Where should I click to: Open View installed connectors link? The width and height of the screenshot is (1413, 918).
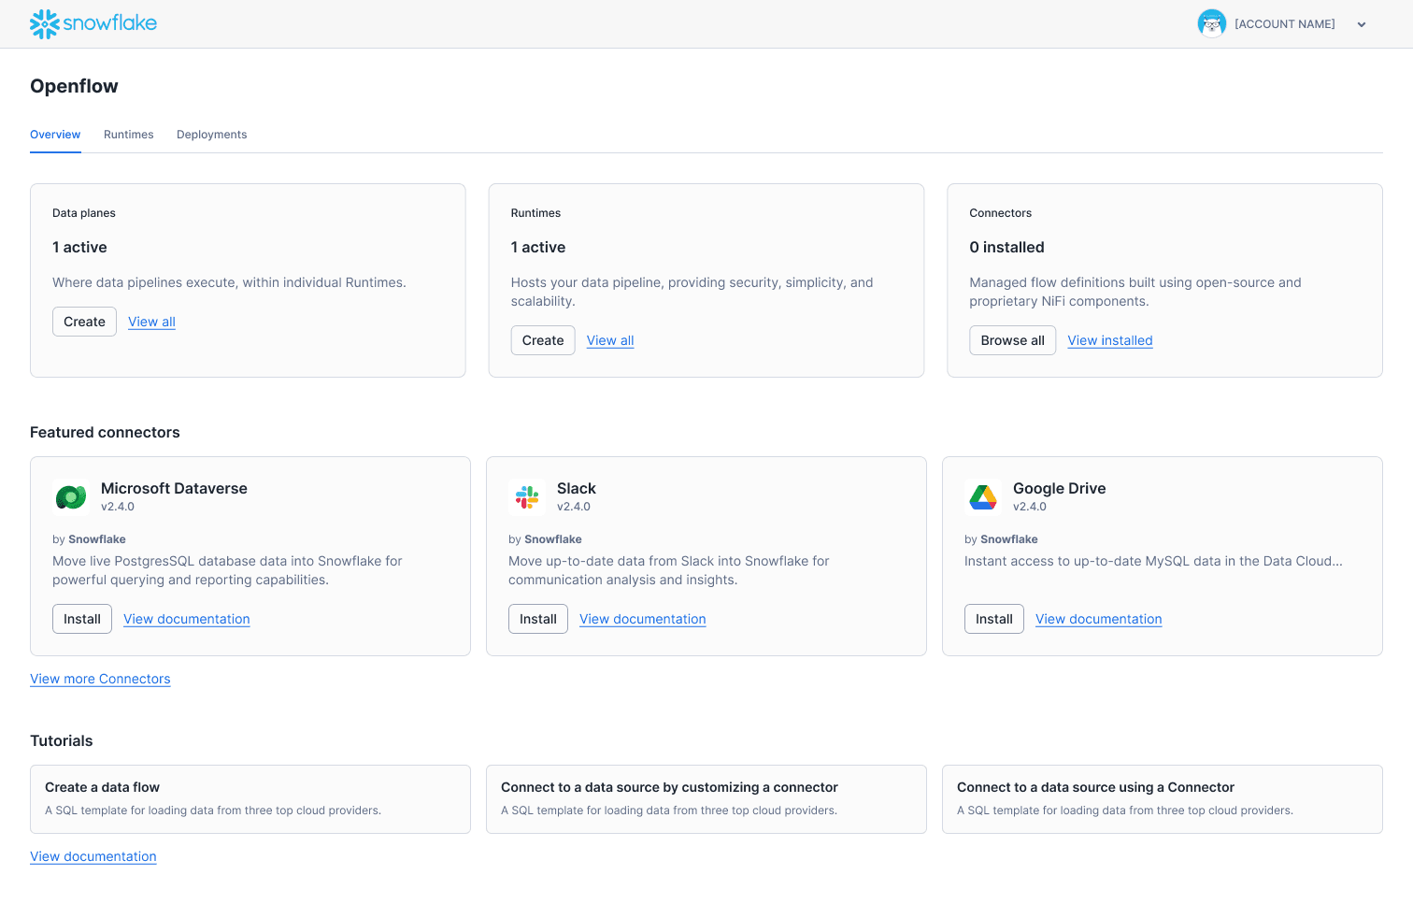point(1110,340)
